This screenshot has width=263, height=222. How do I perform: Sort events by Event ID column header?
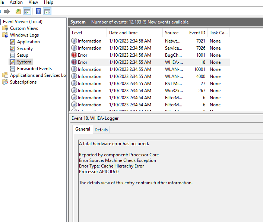click(x=197, y=33)
